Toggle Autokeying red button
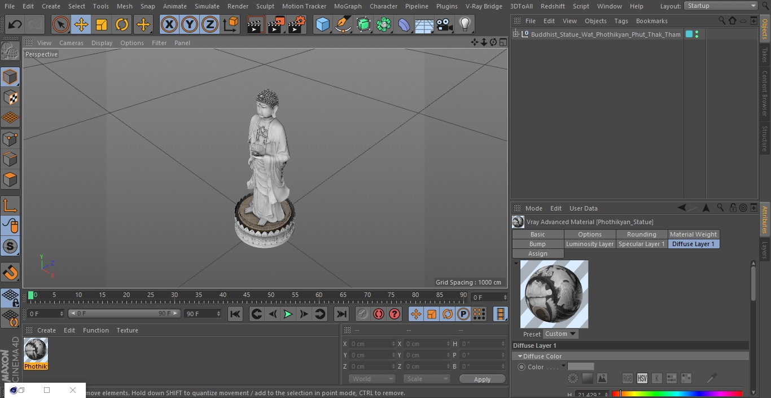 coord(379,314)
